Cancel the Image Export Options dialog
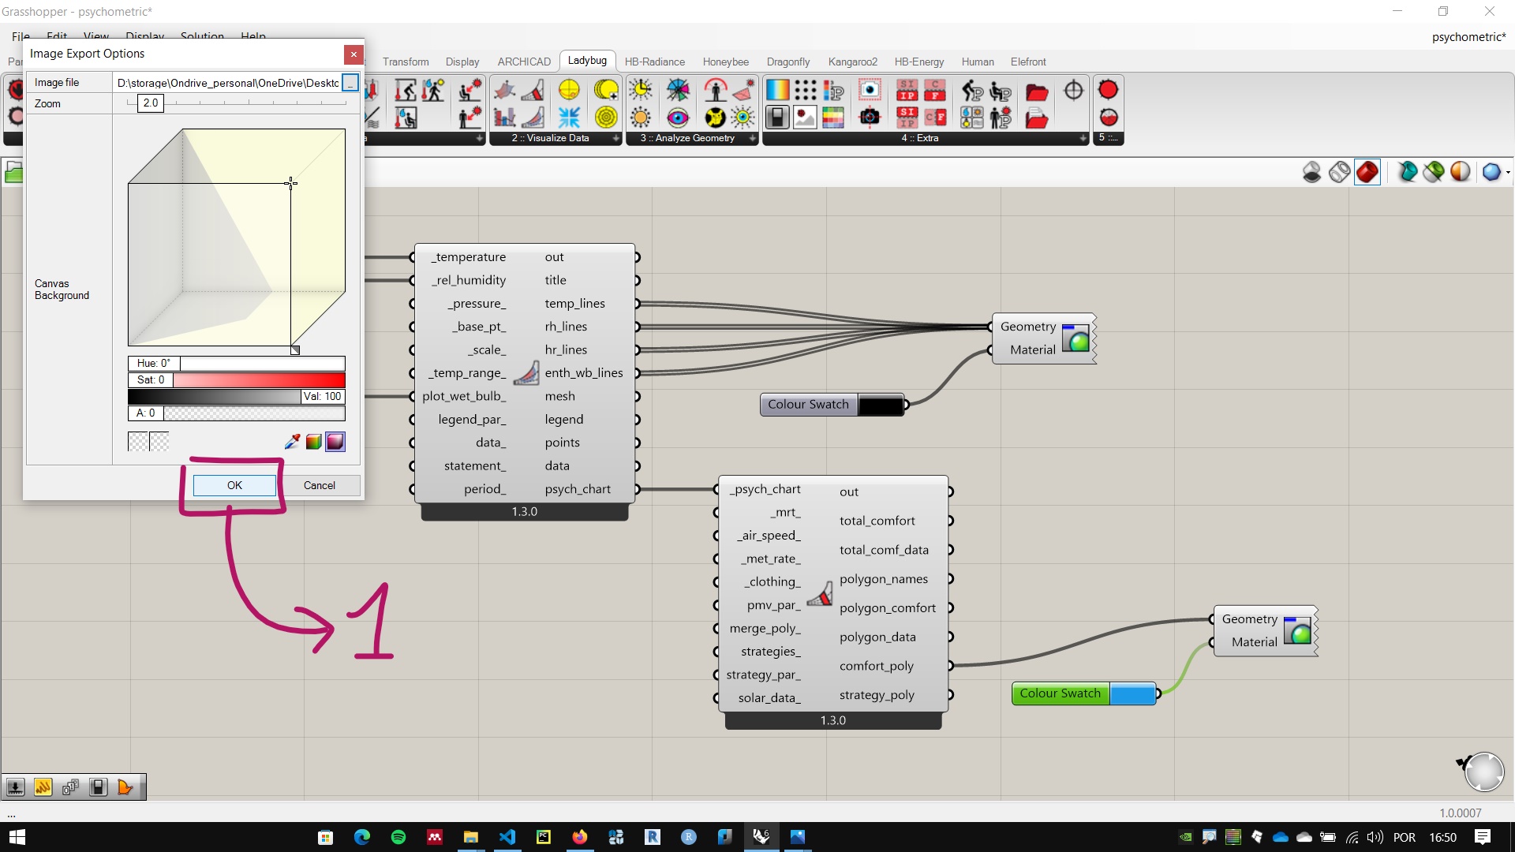The width and height of the screenshot is (1515, 852). tap(319, 485)
